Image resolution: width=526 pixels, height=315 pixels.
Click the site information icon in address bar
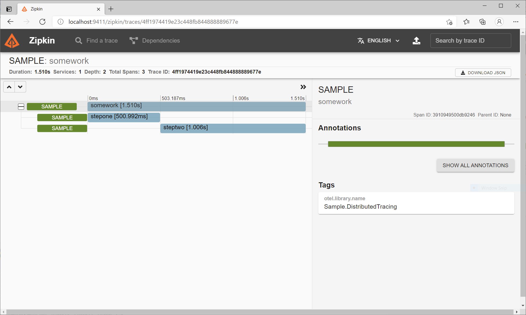[60, 22]
